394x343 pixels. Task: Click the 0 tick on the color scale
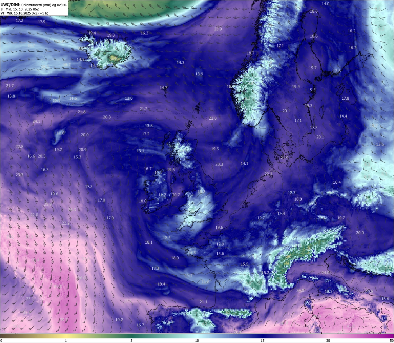(1, 341)
